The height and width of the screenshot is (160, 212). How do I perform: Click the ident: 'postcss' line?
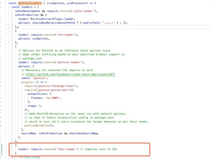coord(35,78)
